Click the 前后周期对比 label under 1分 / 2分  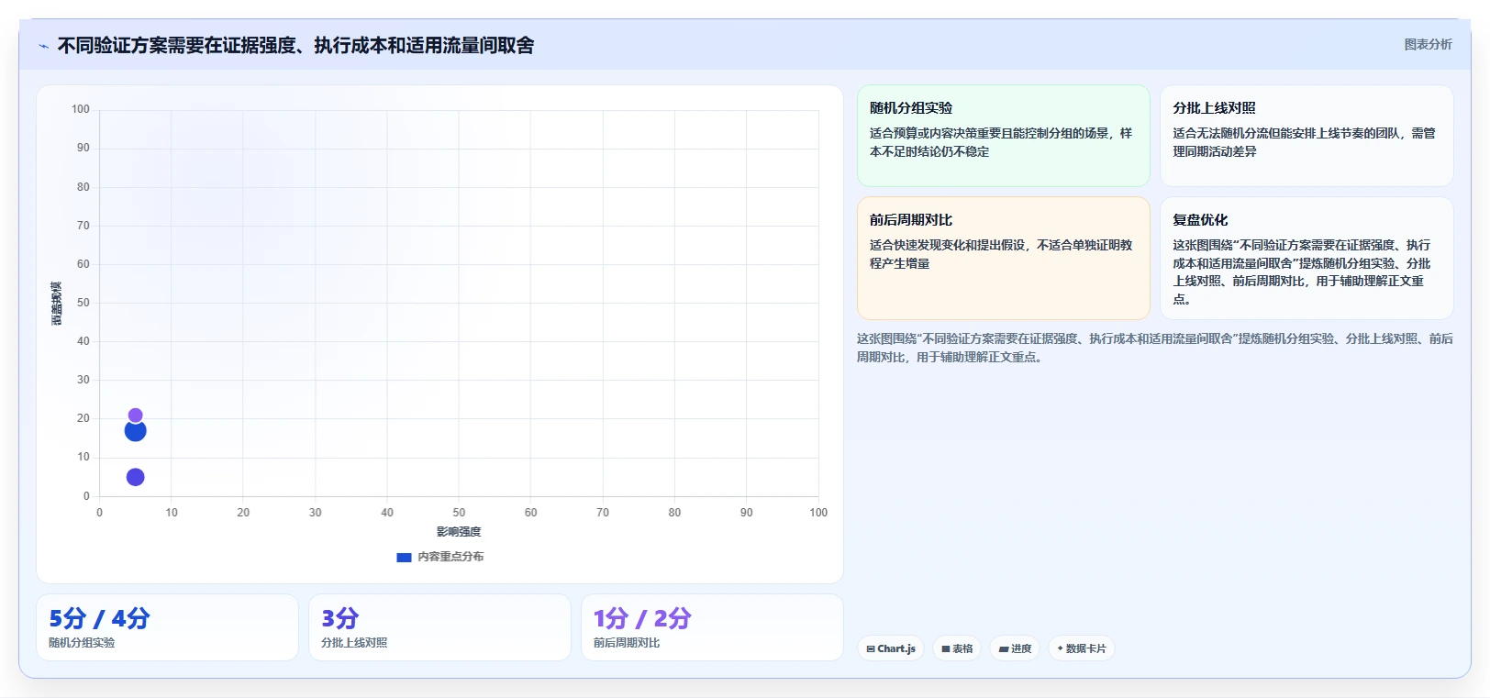click(627, 643)
